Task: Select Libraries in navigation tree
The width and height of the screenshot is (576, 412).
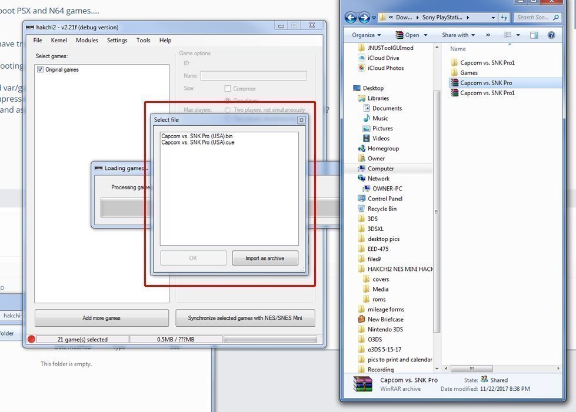Action: coord(378,98)
